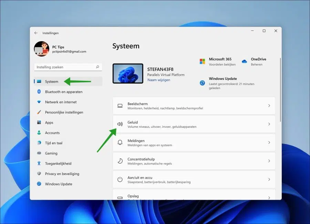The width and height of the screenshot is (310, 224).
Task: Click Meldingen, automatische regels text
Action: coord(150,164)
